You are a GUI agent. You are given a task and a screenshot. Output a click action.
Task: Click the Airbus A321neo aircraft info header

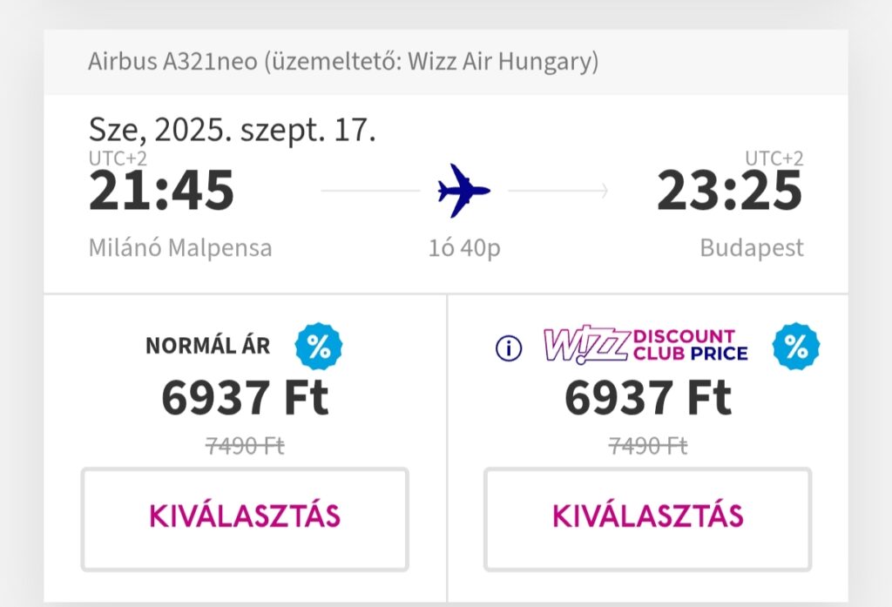[343, 62]
